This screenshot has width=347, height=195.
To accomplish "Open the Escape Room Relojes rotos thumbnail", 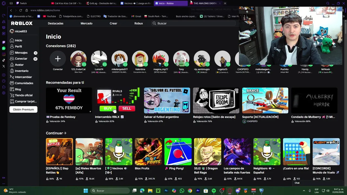I will pos(216,100).
